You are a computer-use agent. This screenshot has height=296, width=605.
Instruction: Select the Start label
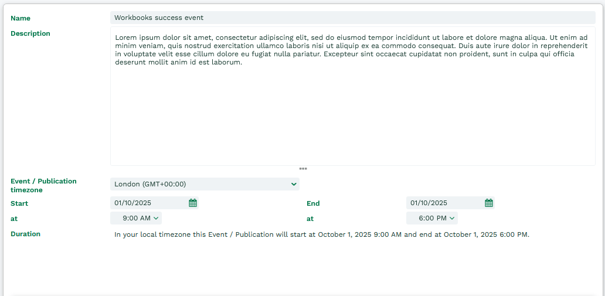coord(19,203)
